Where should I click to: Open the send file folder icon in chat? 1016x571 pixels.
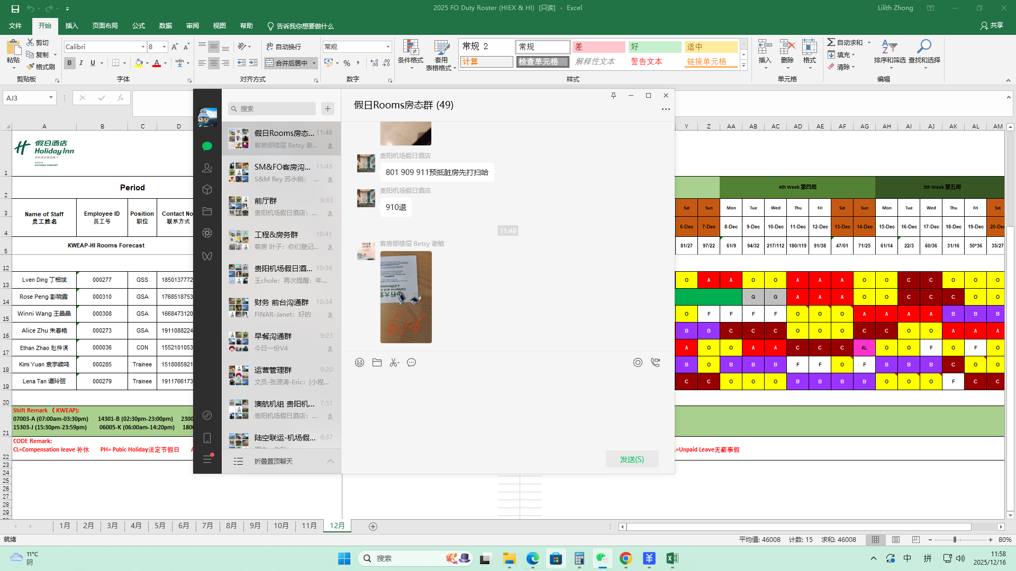[x=377, y=363]
